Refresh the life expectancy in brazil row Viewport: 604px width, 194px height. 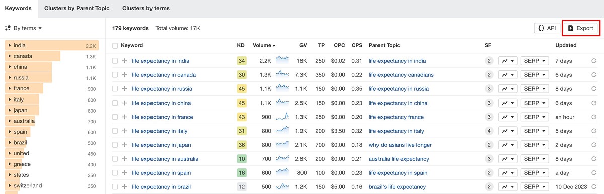coord(594,187)
